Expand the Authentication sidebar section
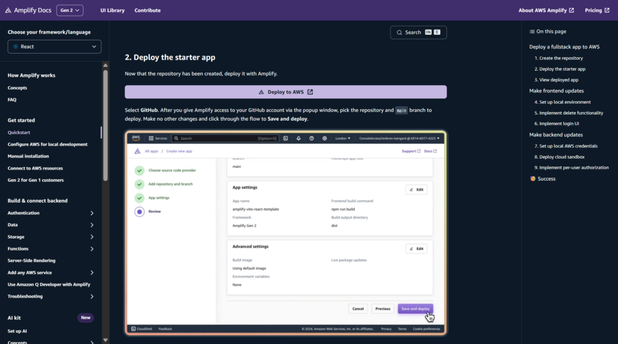 click(92, 213)
